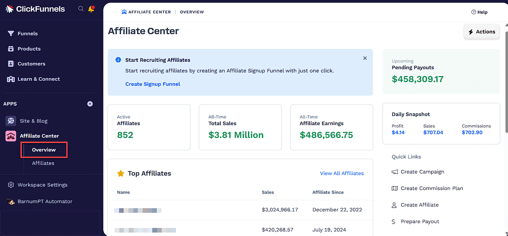Open the Site & Blog app
This screenshot has width=508, height=236.
coord(34,121)
